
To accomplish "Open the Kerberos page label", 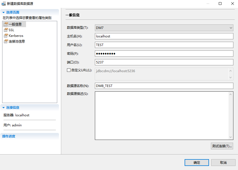I will click(x=16, y=36).
